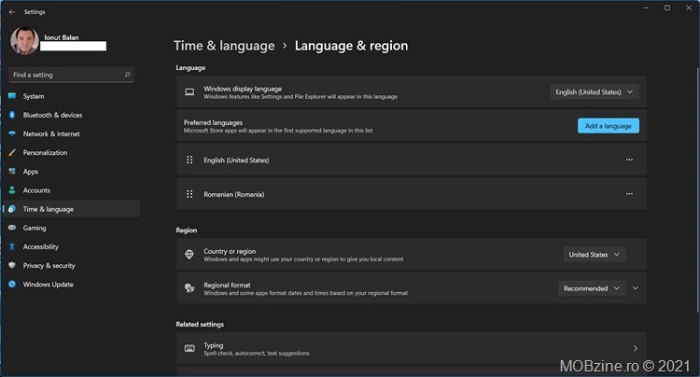
Task: Click the Network & internet wifi icon
Action: (x=12, y=133)
